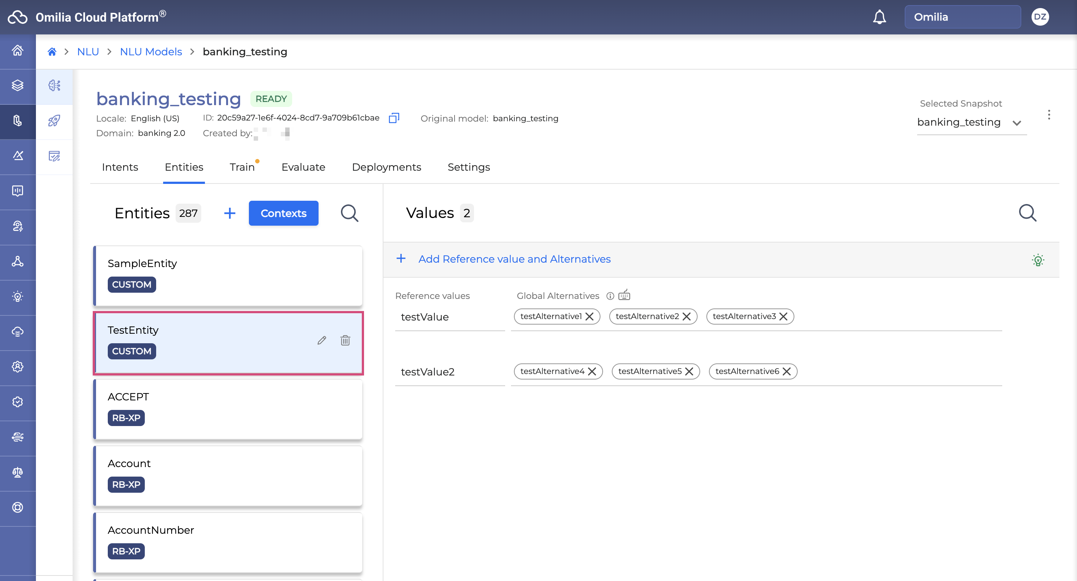
Task: Click the green lightbulb suggestions icon
Action: tap(1038, 260)
